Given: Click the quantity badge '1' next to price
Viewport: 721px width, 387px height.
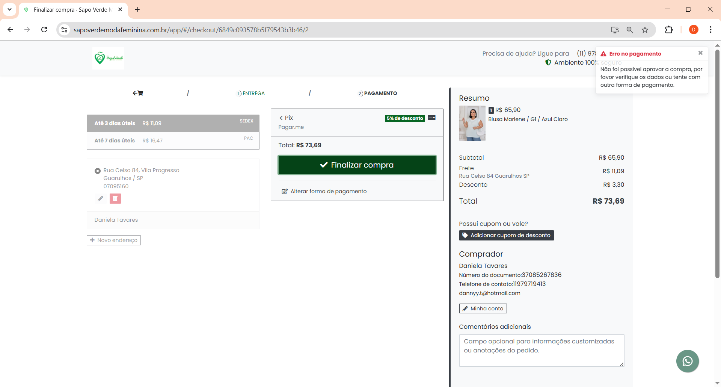Looking at the screenshot, I should click(491, 110).
